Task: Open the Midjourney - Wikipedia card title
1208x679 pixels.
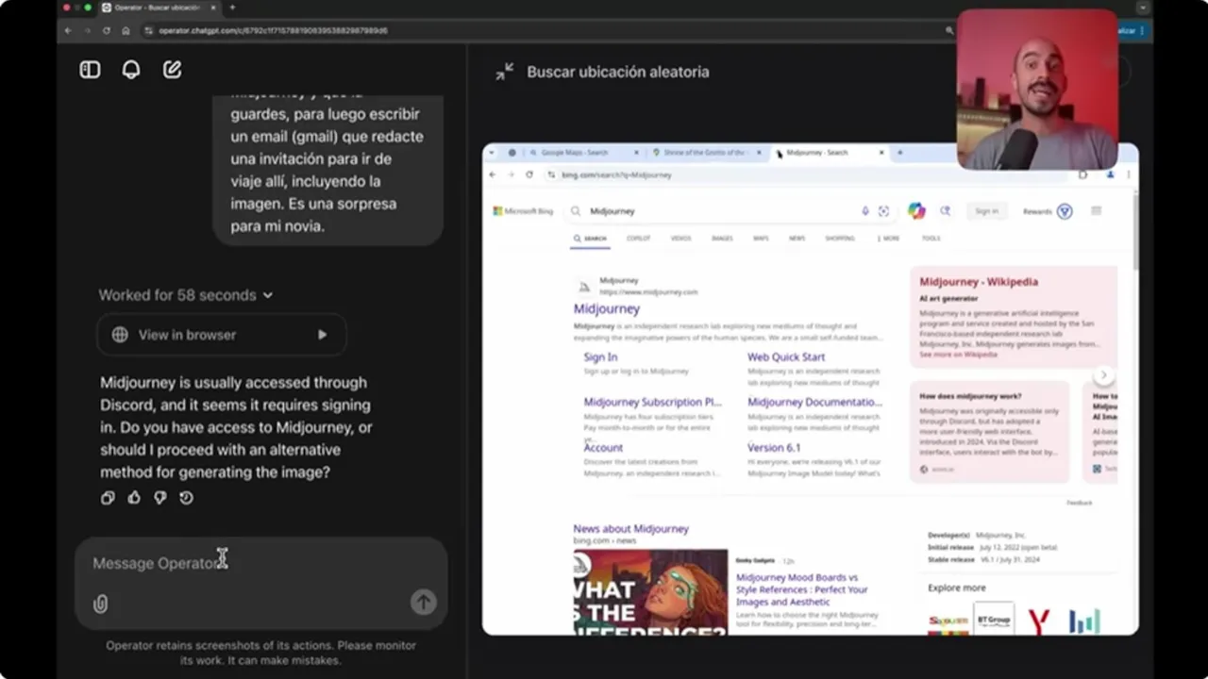Action: tap(979, 282)
